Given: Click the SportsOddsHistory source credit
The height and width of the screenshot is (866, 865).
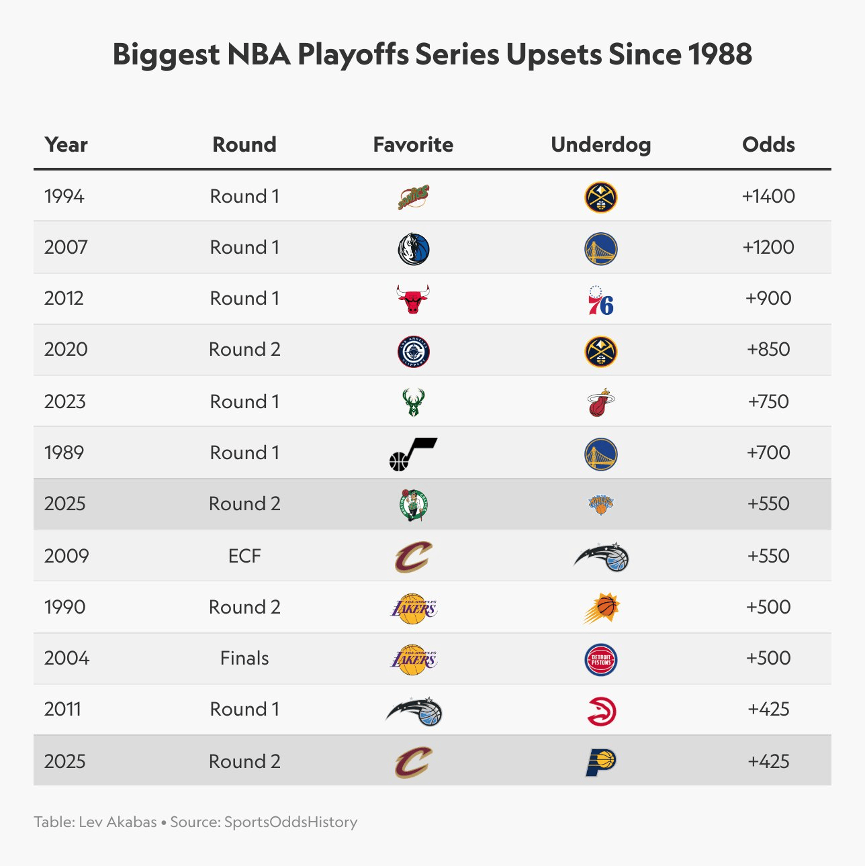Looking at the screenshot, I should (x=291, y=822).
